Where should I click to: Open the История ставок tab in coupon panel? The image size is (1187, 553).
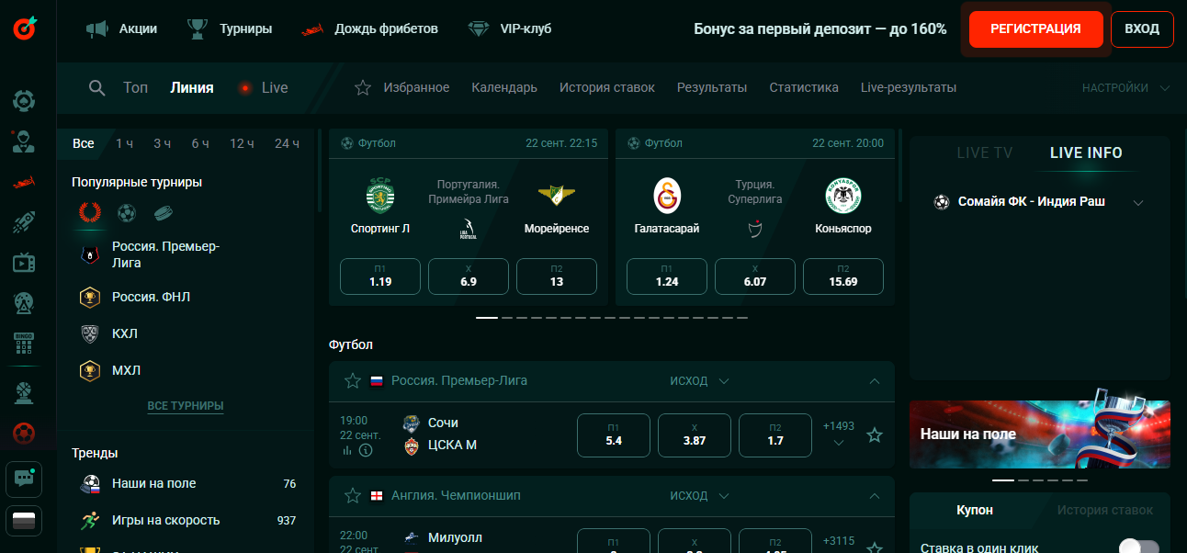1104,510
